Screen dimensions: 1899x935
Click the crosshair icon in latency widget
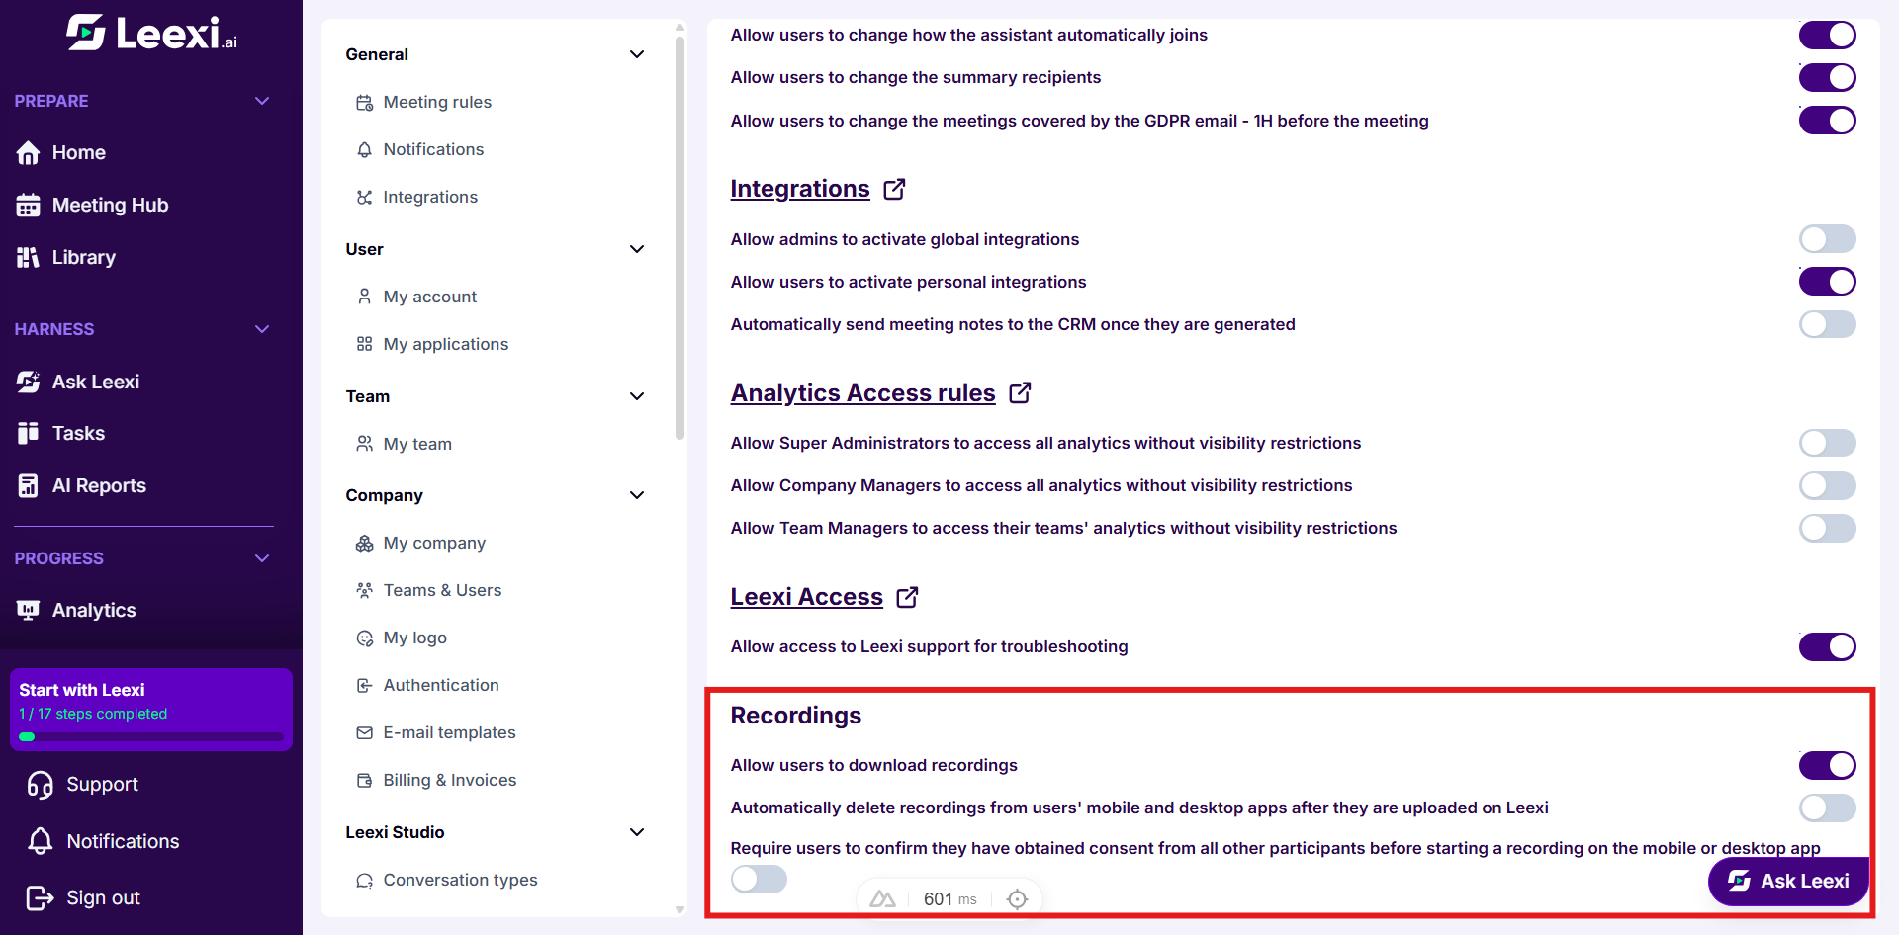(x=1017, y=899)
